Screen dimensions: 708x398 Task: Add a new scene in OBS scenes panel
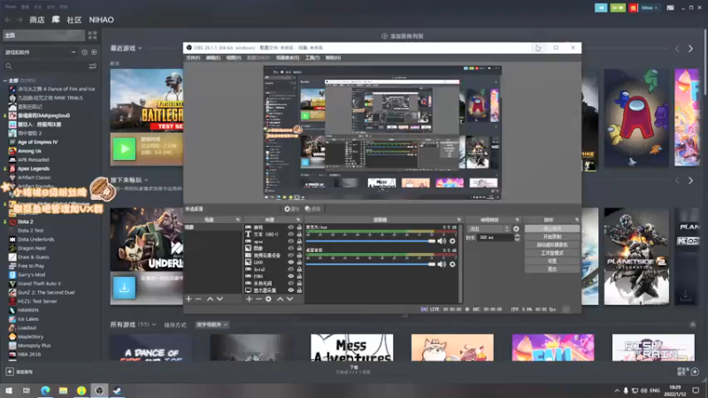(189, 299)
